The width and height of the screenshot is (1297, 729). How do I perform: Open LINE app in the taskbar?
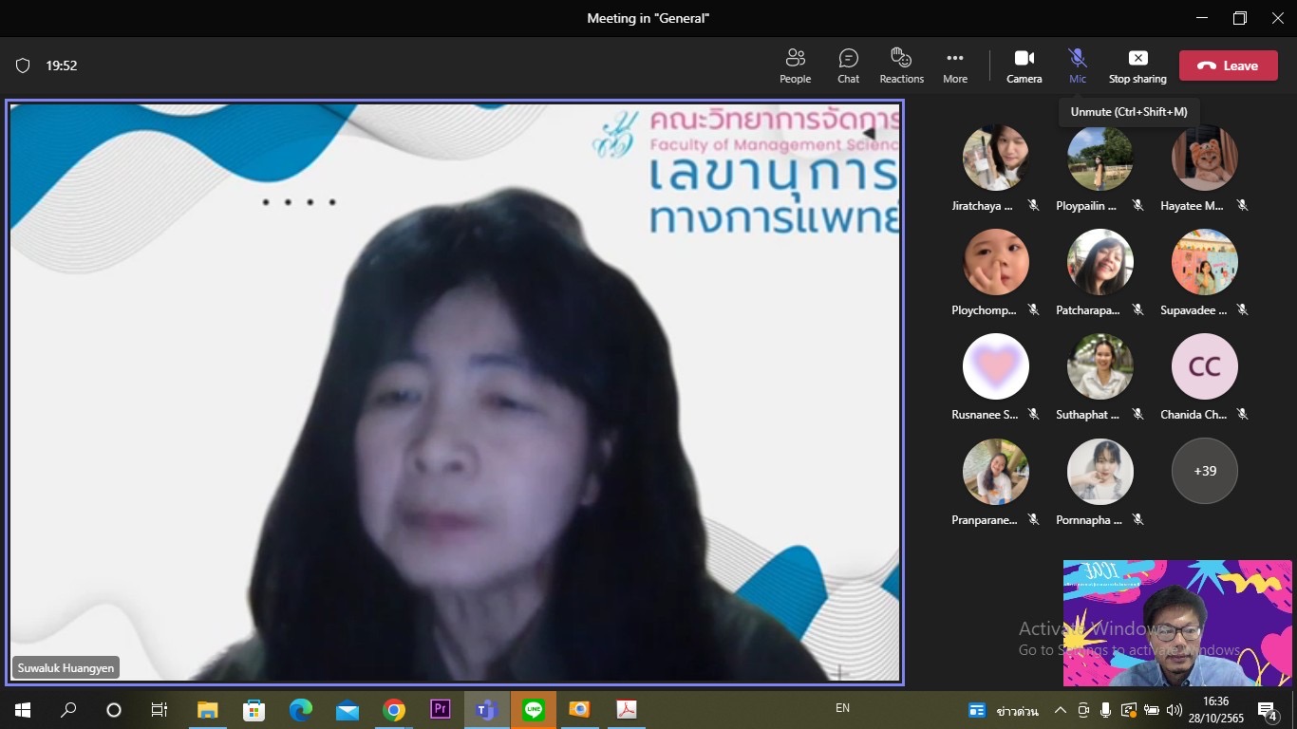click(x=533, y=709)
